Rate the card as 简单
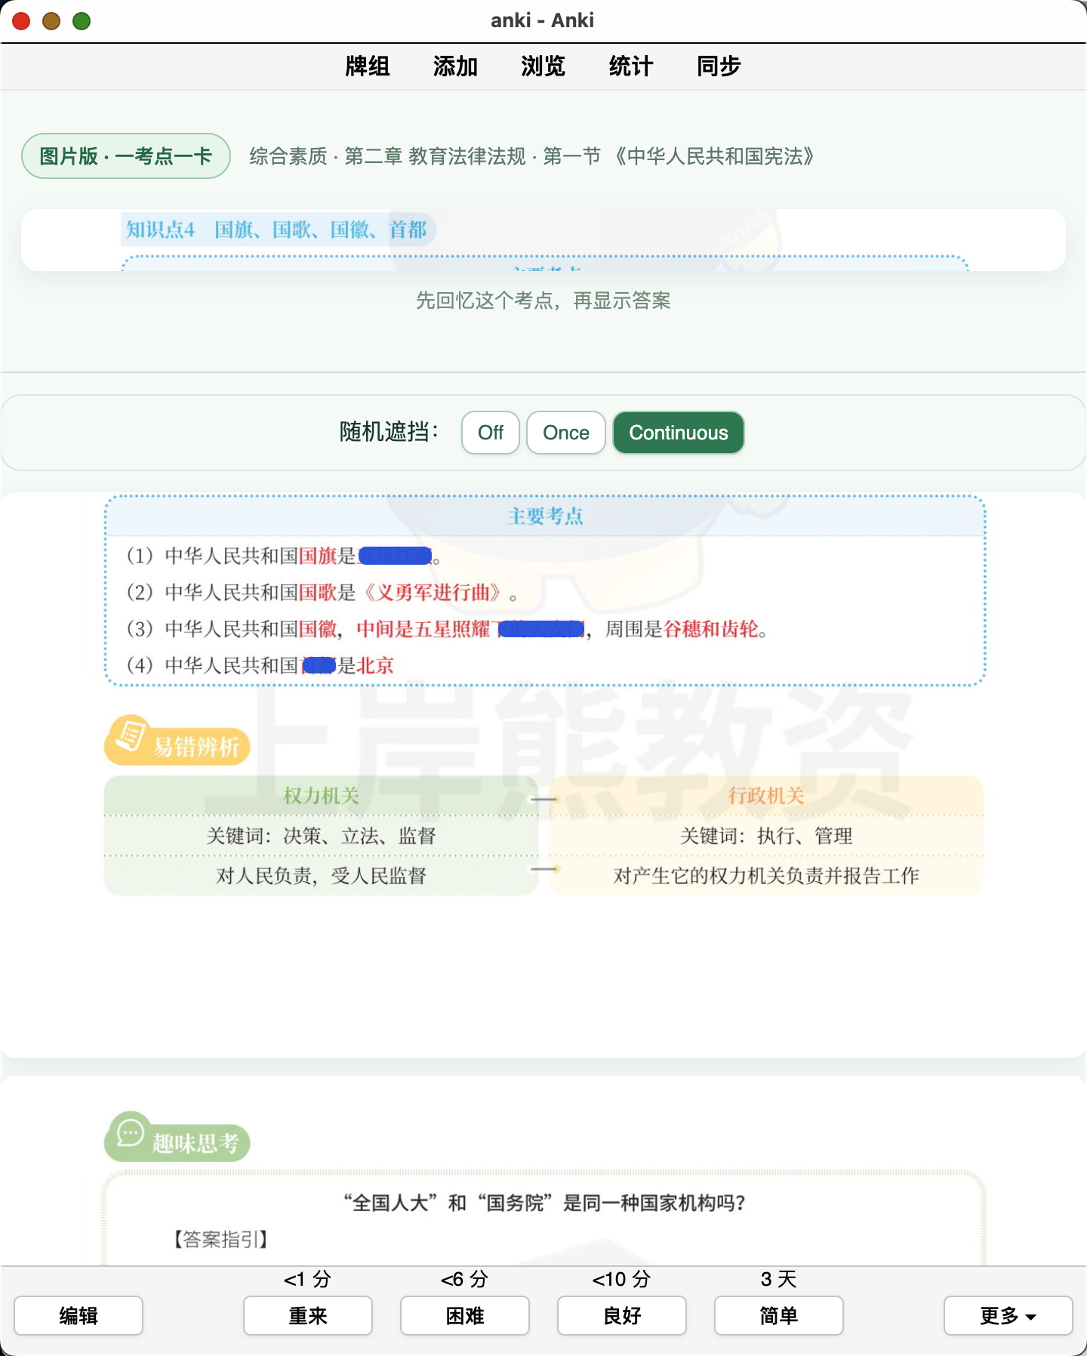The width and height of the screenshot is (1087, 1356). pyautogui.click(x=779, y=1315)
